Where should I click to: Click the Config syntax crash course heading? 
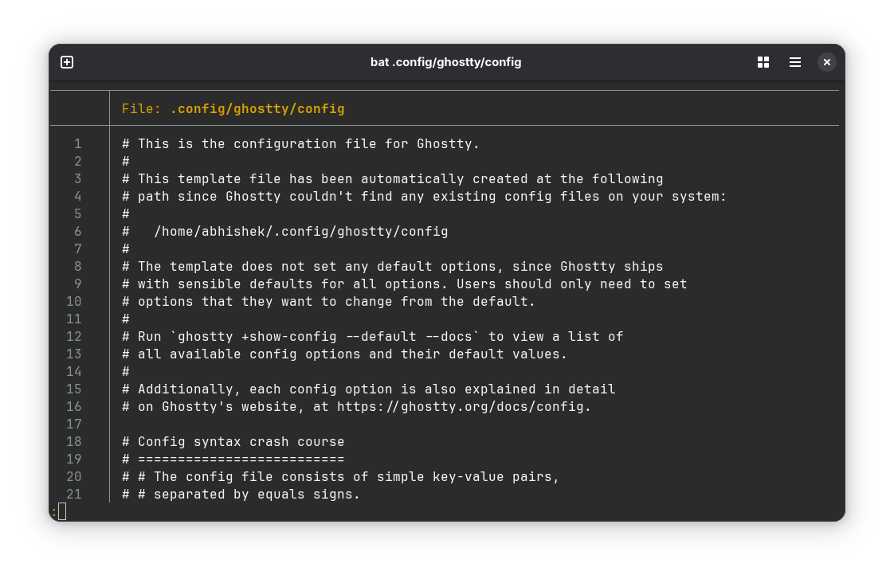(x=233, y=441)
